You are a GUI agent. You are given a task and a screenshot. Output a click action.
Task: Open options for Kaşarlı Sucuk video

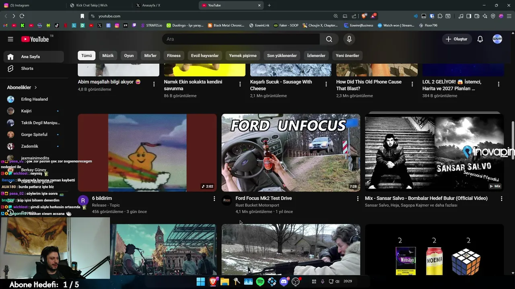326,84
